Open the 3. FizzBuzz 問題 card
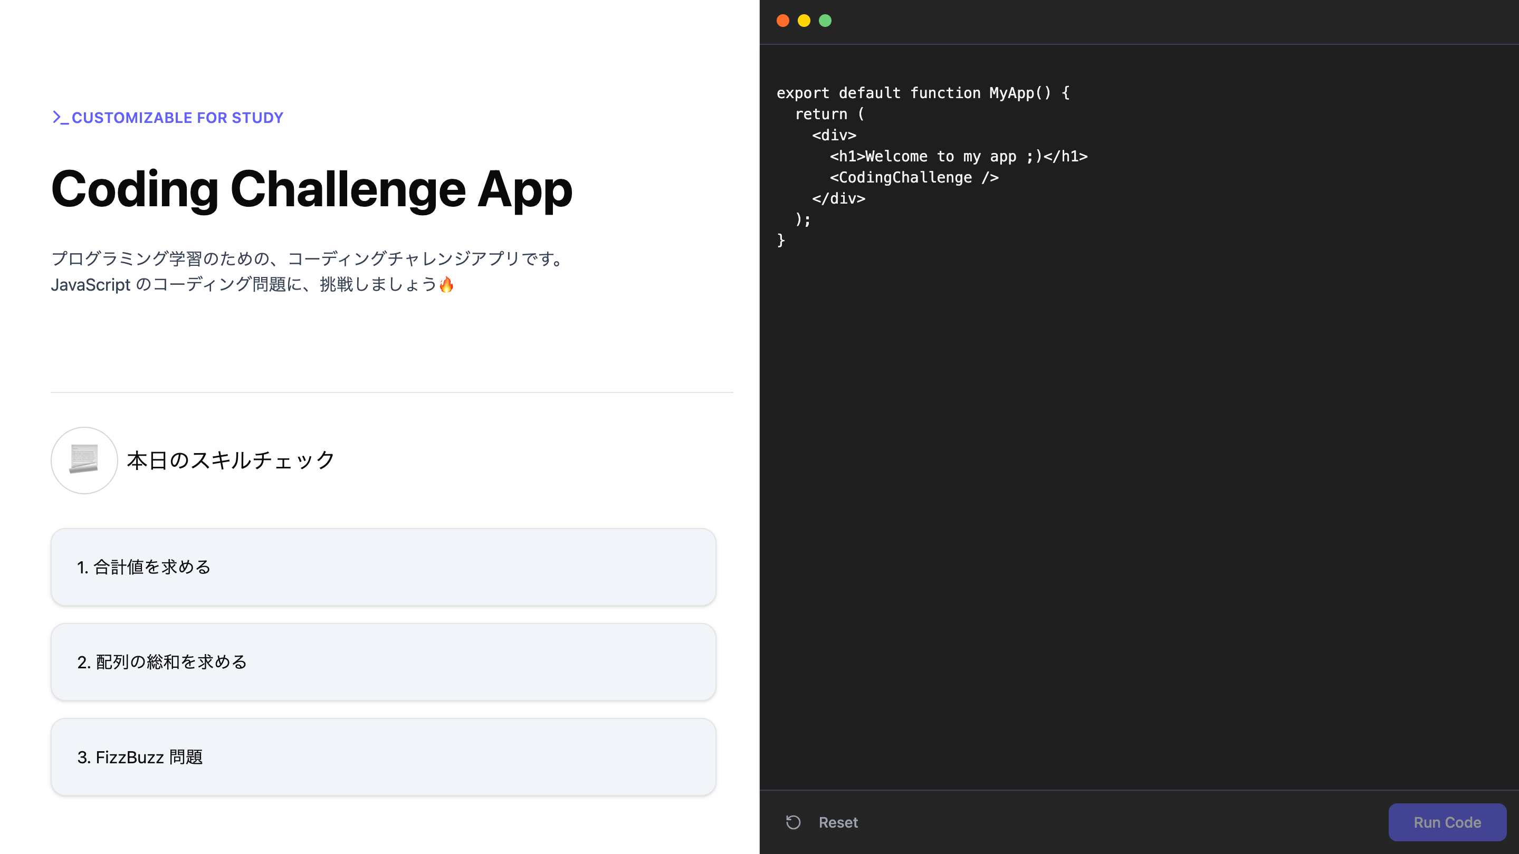The height and width of the screenshot is (854, 1519). point(383,757)
